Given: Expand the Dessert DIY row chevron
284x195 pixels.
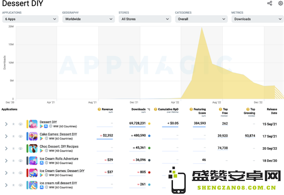Looking at the screenshot, I should (6, 124).
